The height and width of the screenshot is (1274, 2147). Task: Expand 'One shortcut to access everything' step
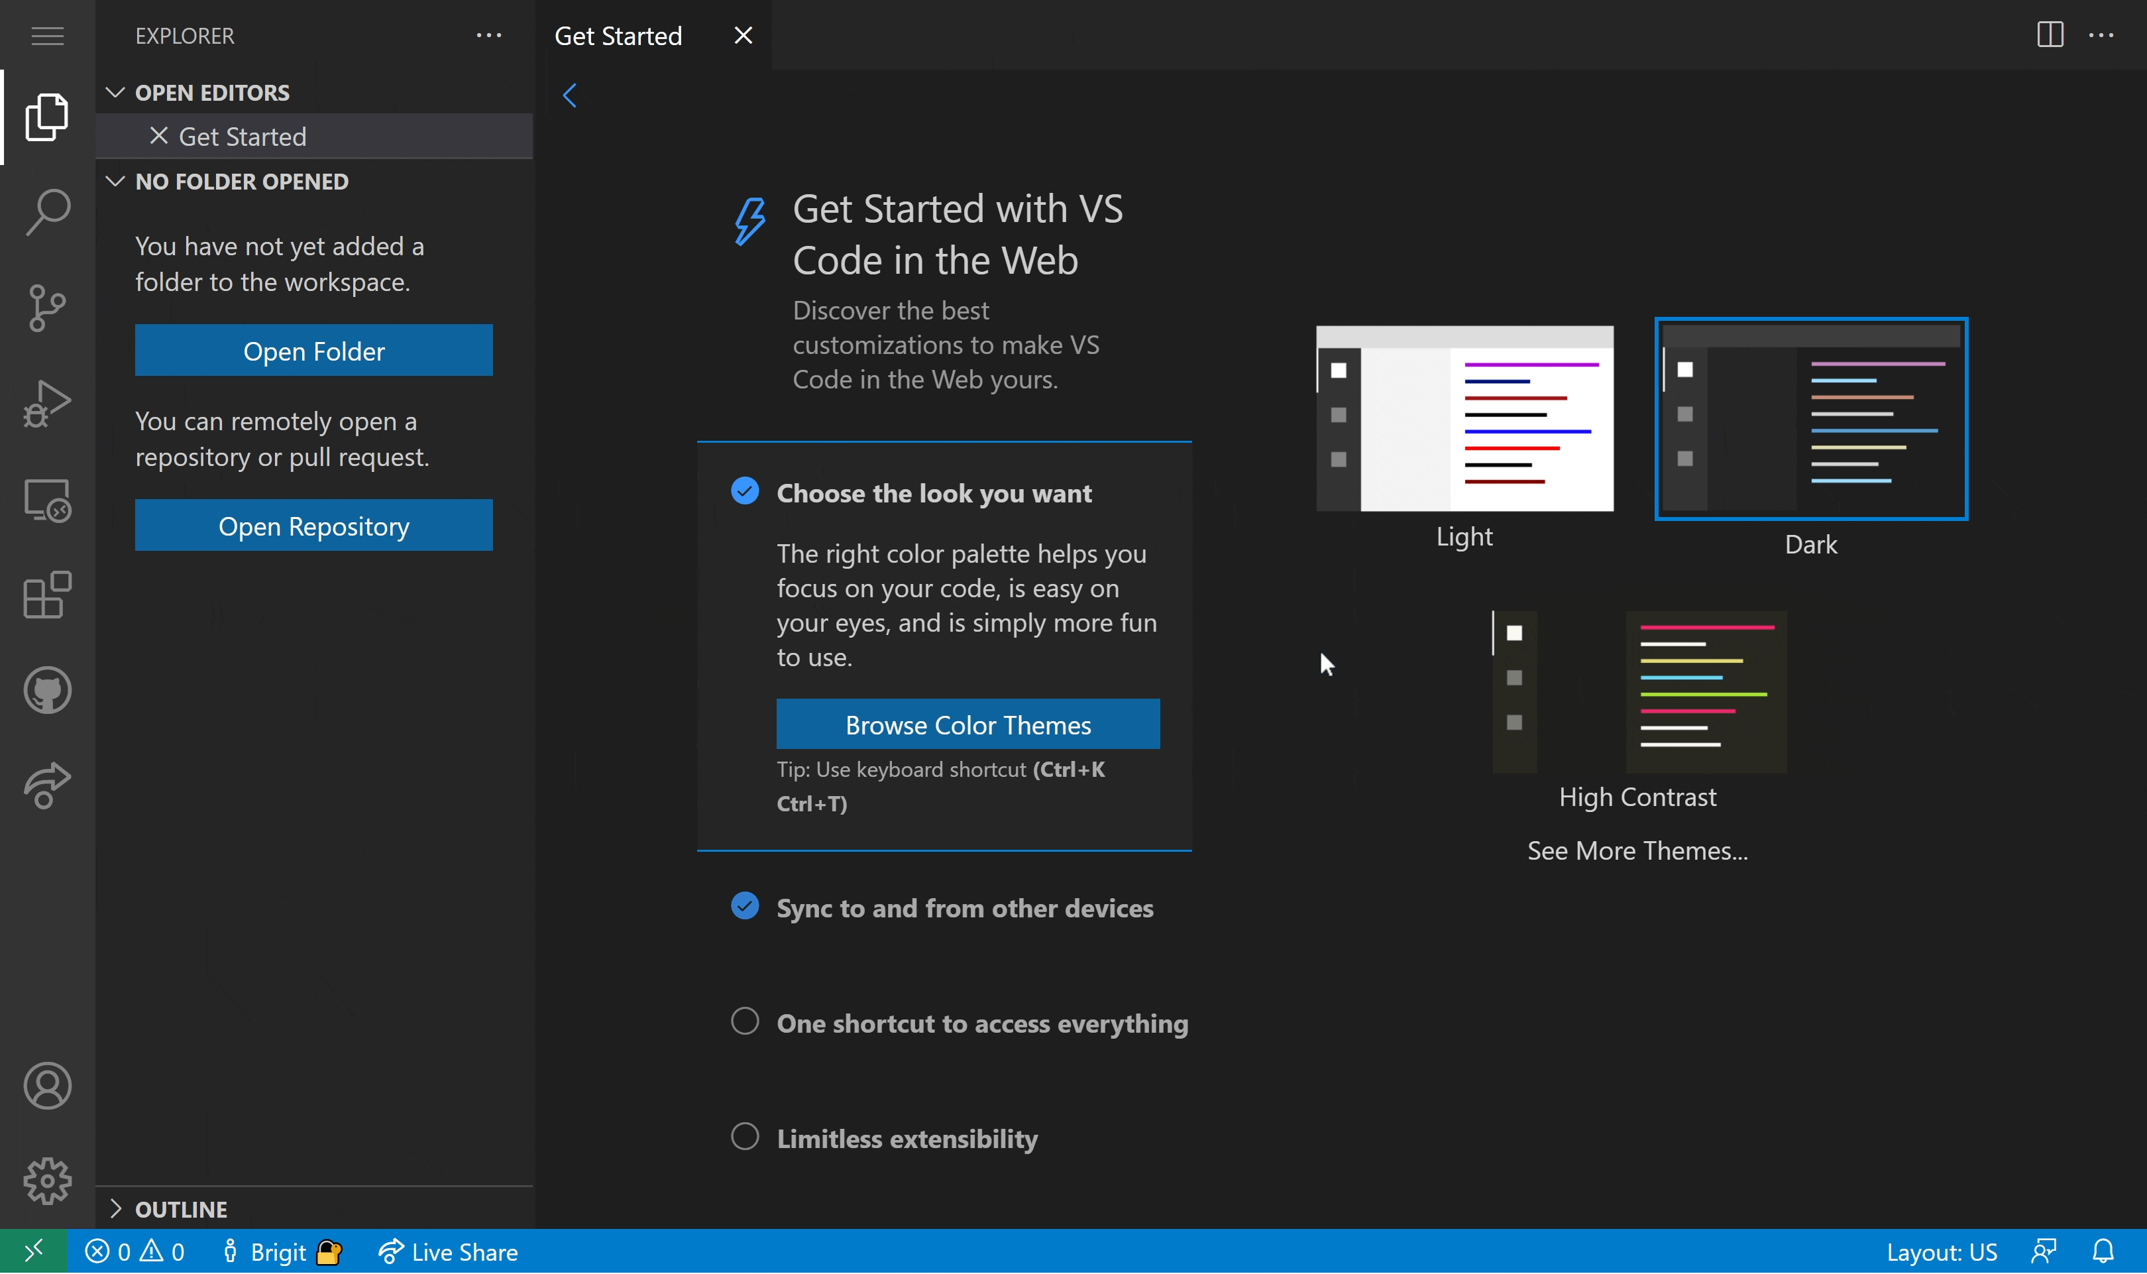tap(983, 1023)
